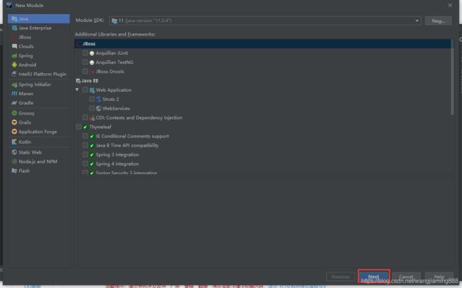Click the WebServices globe icon
Image resolution: width=462 pixels, height=288 pixels.
pos(99,109)
